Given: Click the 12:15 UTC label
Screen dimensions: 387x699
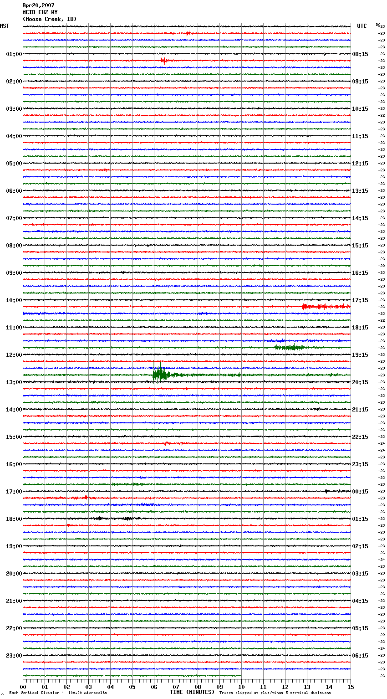Looking at the screenshot, I should pos(360,164).
